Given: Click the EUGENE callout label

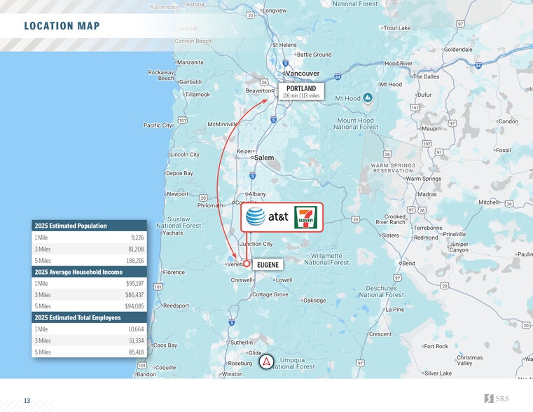Looking at the screenshot, I should (267, 265).
